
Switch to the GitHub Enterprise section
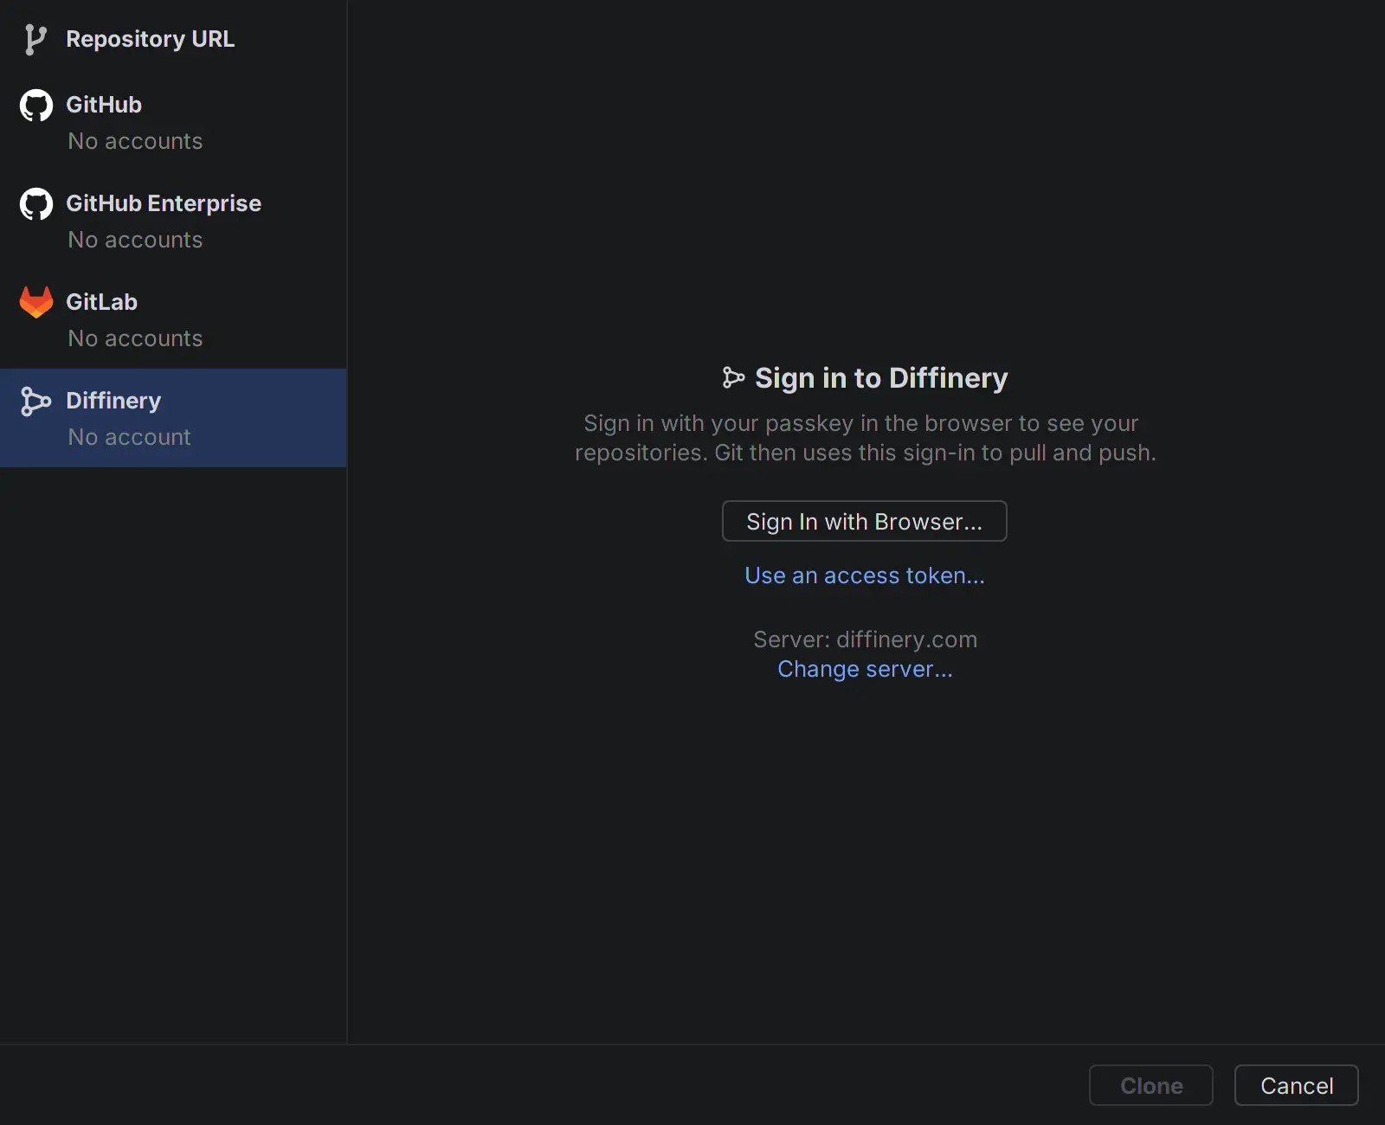(173, 221)
